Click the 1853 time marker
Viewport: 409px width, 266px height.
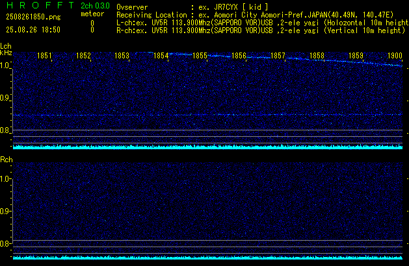coord(122,56)
